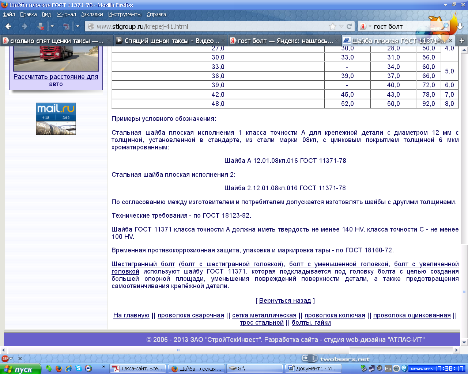Image resolution: width=468 pixels, height=374 pixels.
Task: Expand hidden quick launch items chevron
Action: click(103, 367)
